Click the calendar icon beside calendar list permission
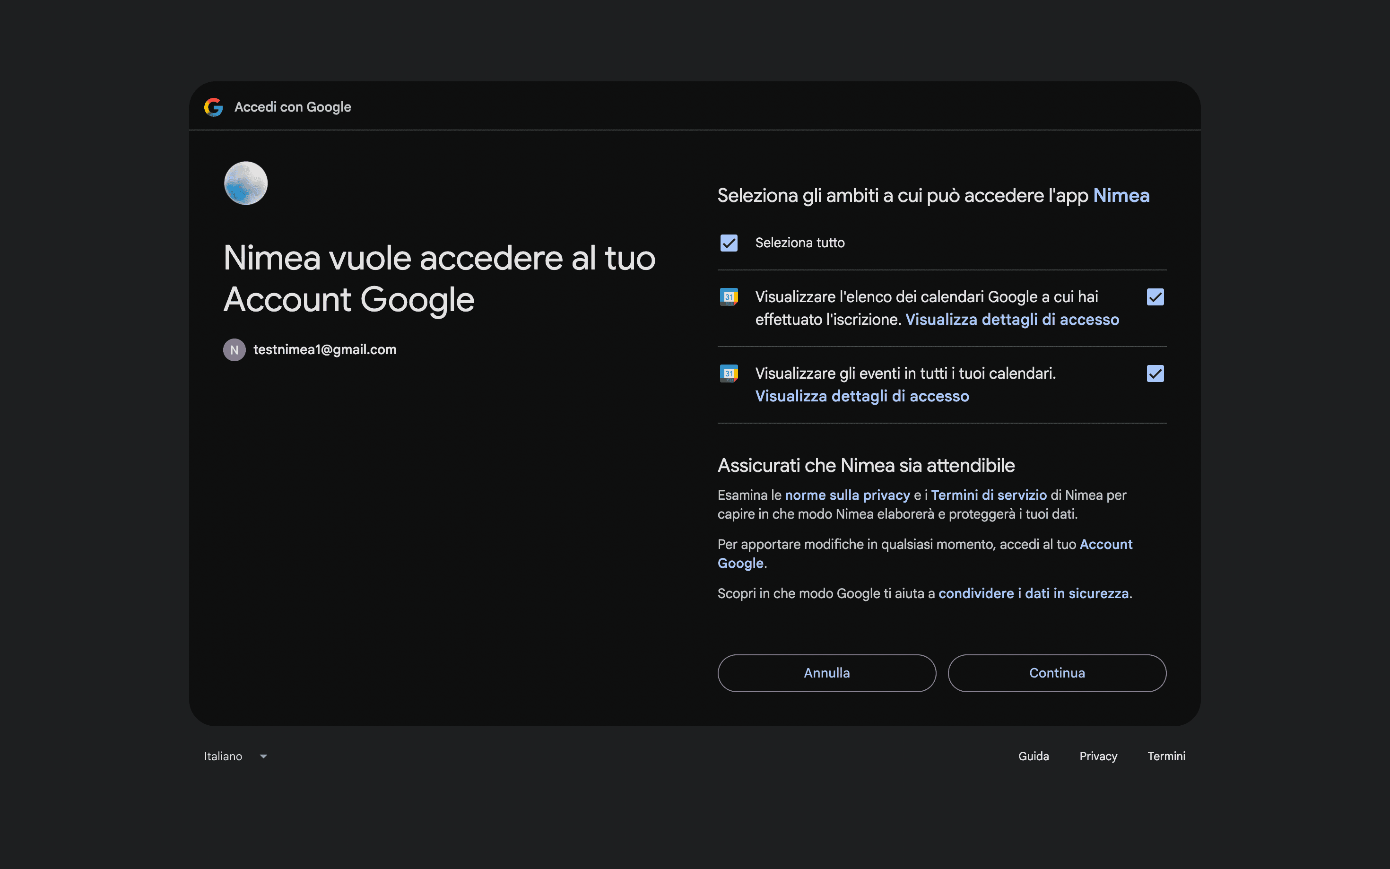Image resolution: width=1390 pixels, height=869 pixels. coord(729,297)
